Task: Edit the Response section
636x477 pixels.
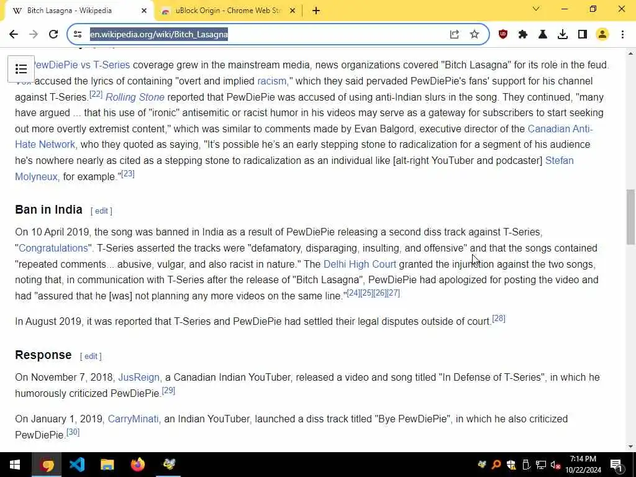Action: (91, 356)
